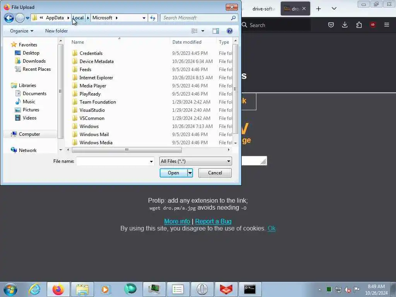Select Computer in navigation pane
Viewport: 396px width, 297px height.
[29, 134]
